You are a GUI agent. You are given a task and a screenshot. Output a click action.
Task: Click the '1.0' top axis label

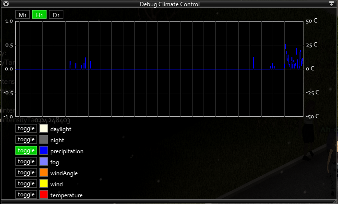click(x=9, y=21)
